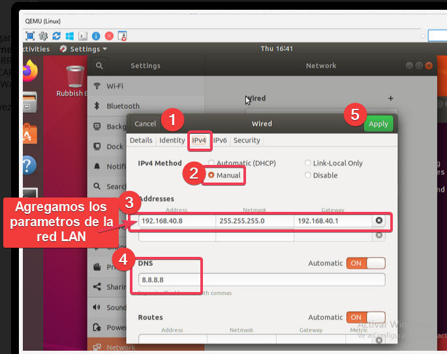
Task: Switch to the Security tab
Action: pos(247,140)
